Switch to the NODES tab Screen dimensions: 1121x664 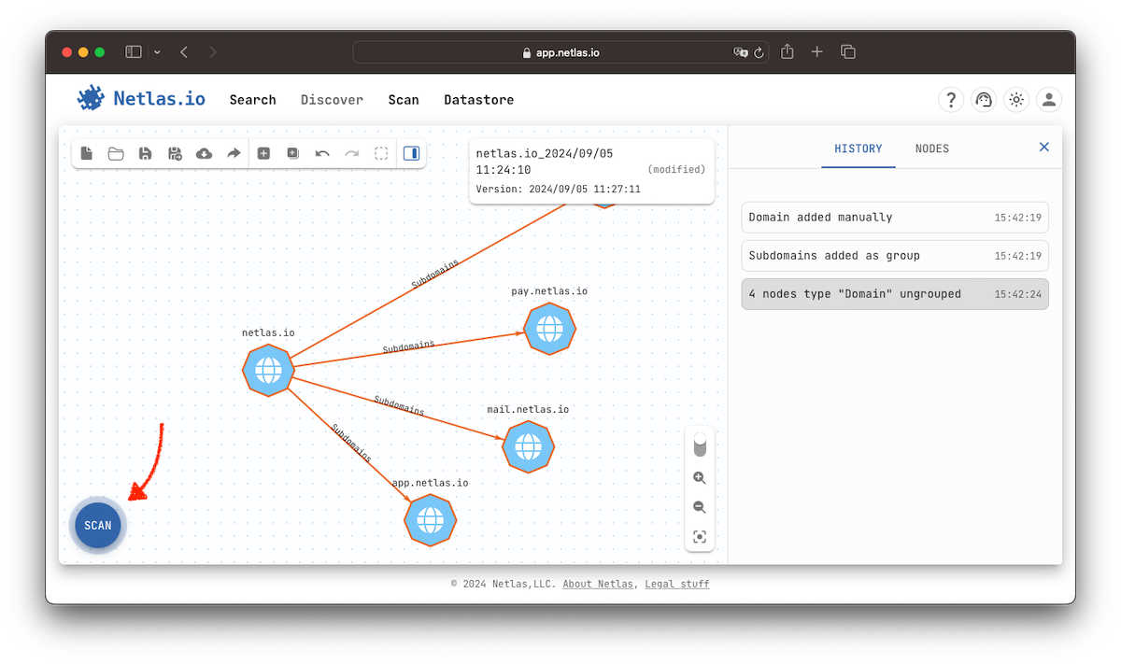coord(931,148)
